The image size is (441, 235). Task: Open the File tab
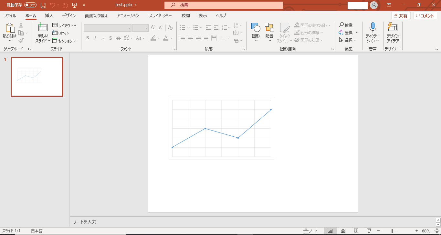(10, 15)
